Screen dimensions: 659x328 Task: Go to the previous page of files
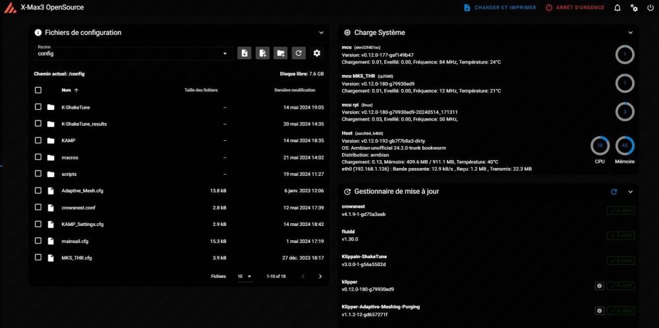(x=303, y=277)
